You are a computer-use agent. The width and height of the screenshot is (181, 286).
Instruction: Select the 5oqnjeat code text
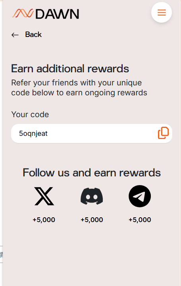(x=33, y=133)
